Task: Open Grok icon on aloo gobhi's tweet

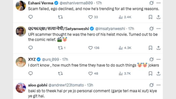Action: pyautogui.click(x=151, y=85)
